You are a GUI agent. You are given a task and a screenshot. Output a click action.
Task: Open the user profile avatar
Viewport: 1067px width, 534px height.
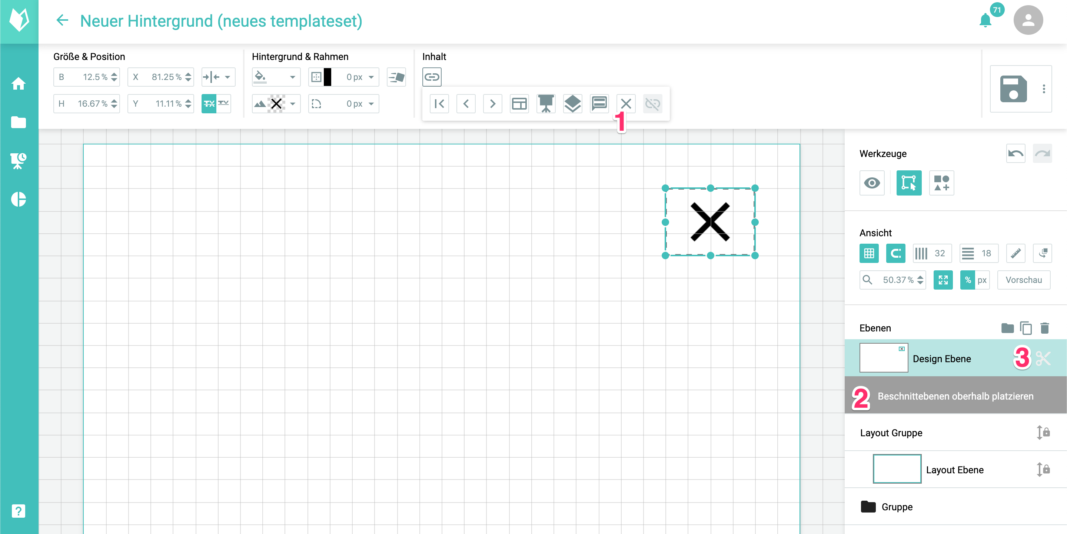point(1028,20)
